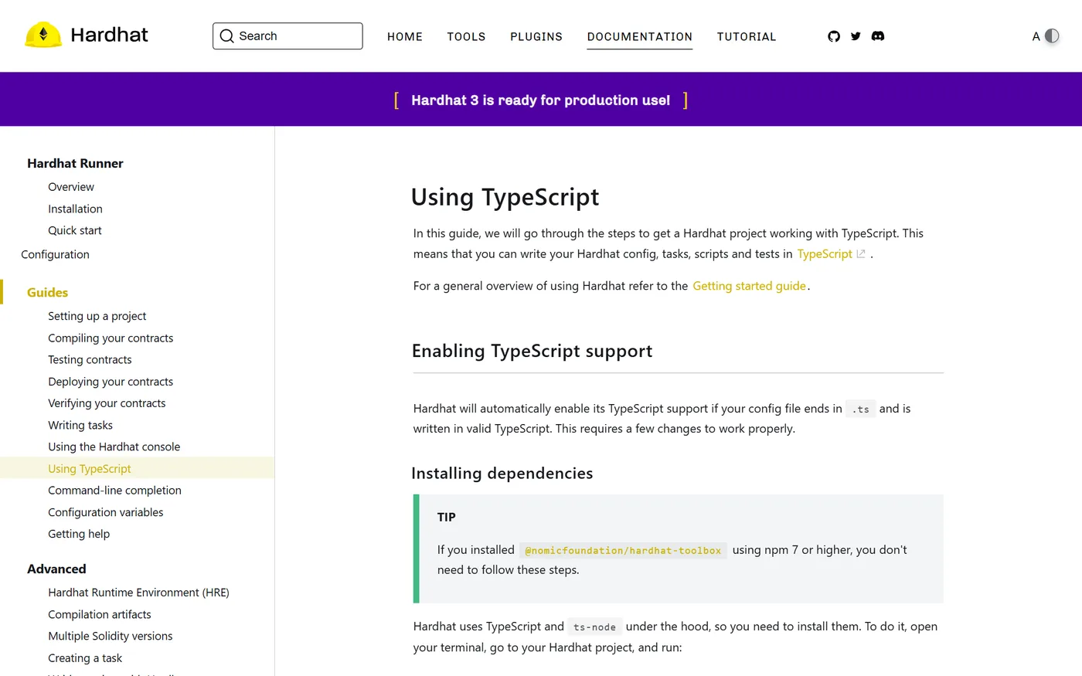Click the Hardhat yellow helmet logo

coord(43,35)
